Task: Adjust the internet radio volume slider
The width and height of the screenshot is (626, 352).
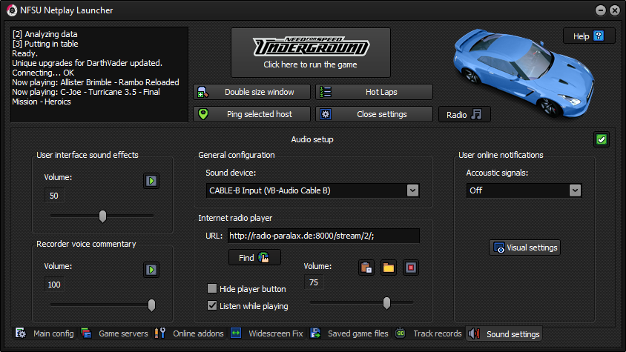Action: click(x=386, y=303)
